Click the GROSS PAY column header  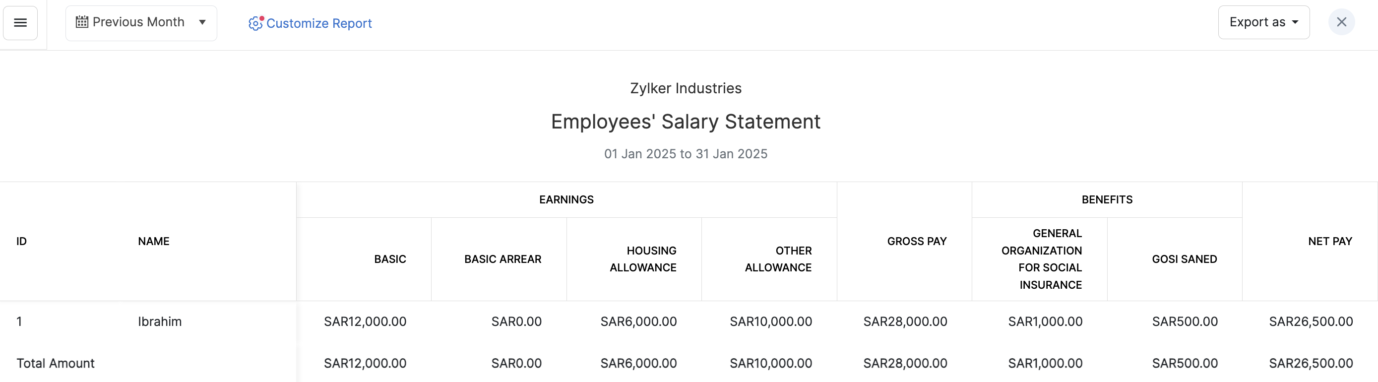click(x=916, y=241)
